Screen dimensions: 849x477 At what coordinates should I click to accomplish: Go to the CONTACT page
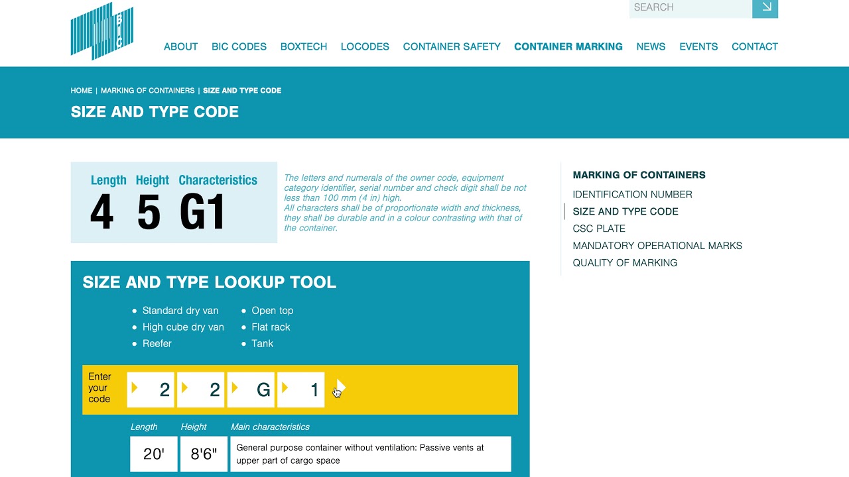(755, 46)
